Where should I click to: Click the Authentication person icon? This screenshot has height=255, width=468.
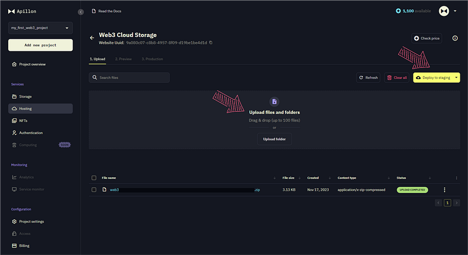(x=14, y=133)
